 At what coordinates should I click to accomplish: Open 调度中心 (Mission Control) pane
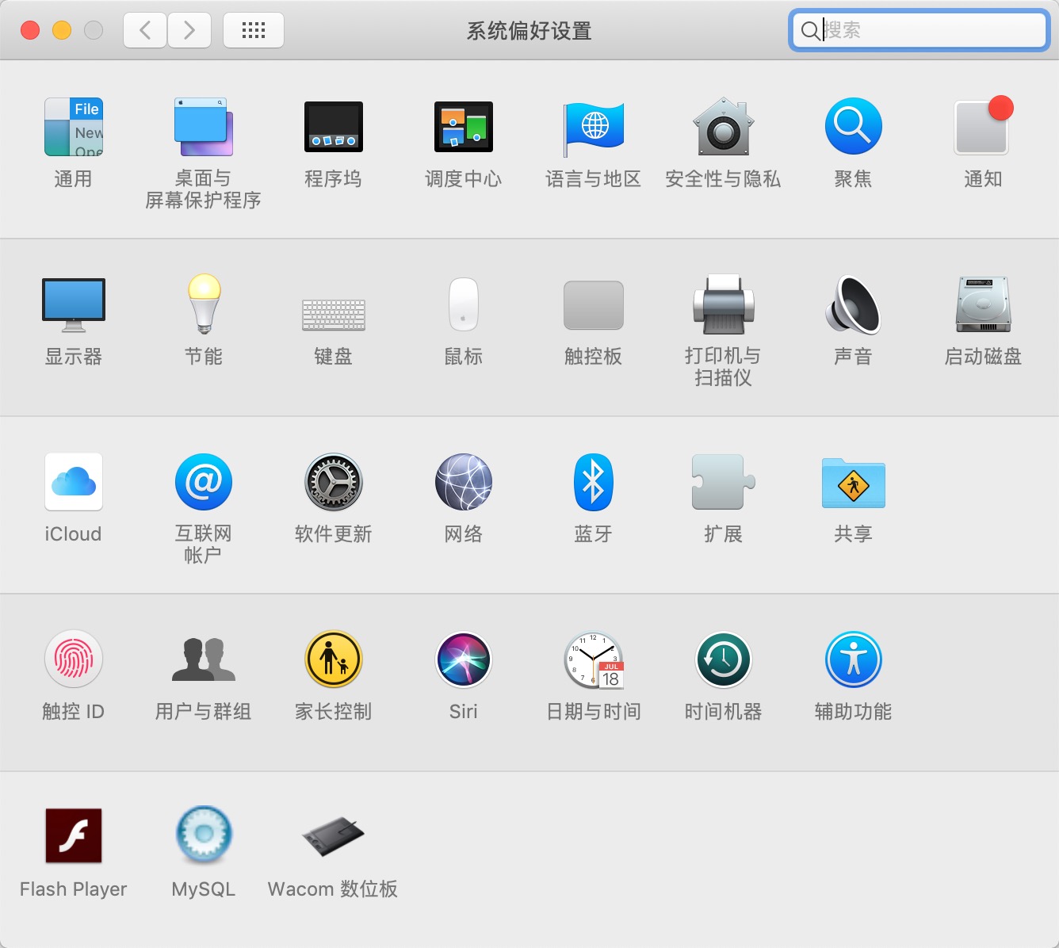click(464, 127)
